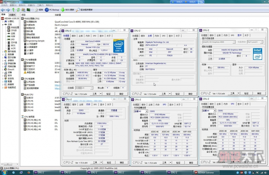Open the 查看(V) menu
Screen dimensions: 269x175
pyautogui.click(x=13, y=5)
